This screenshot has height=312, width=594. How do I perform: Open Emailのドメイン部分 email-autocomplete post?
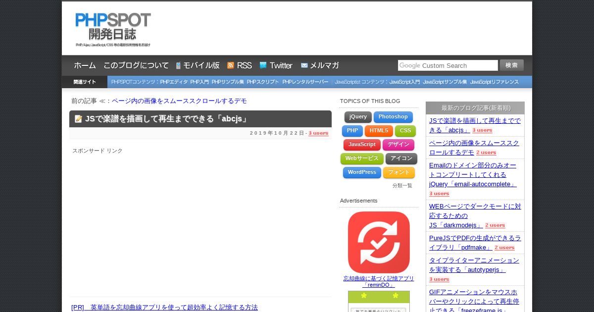pos(473,174)
